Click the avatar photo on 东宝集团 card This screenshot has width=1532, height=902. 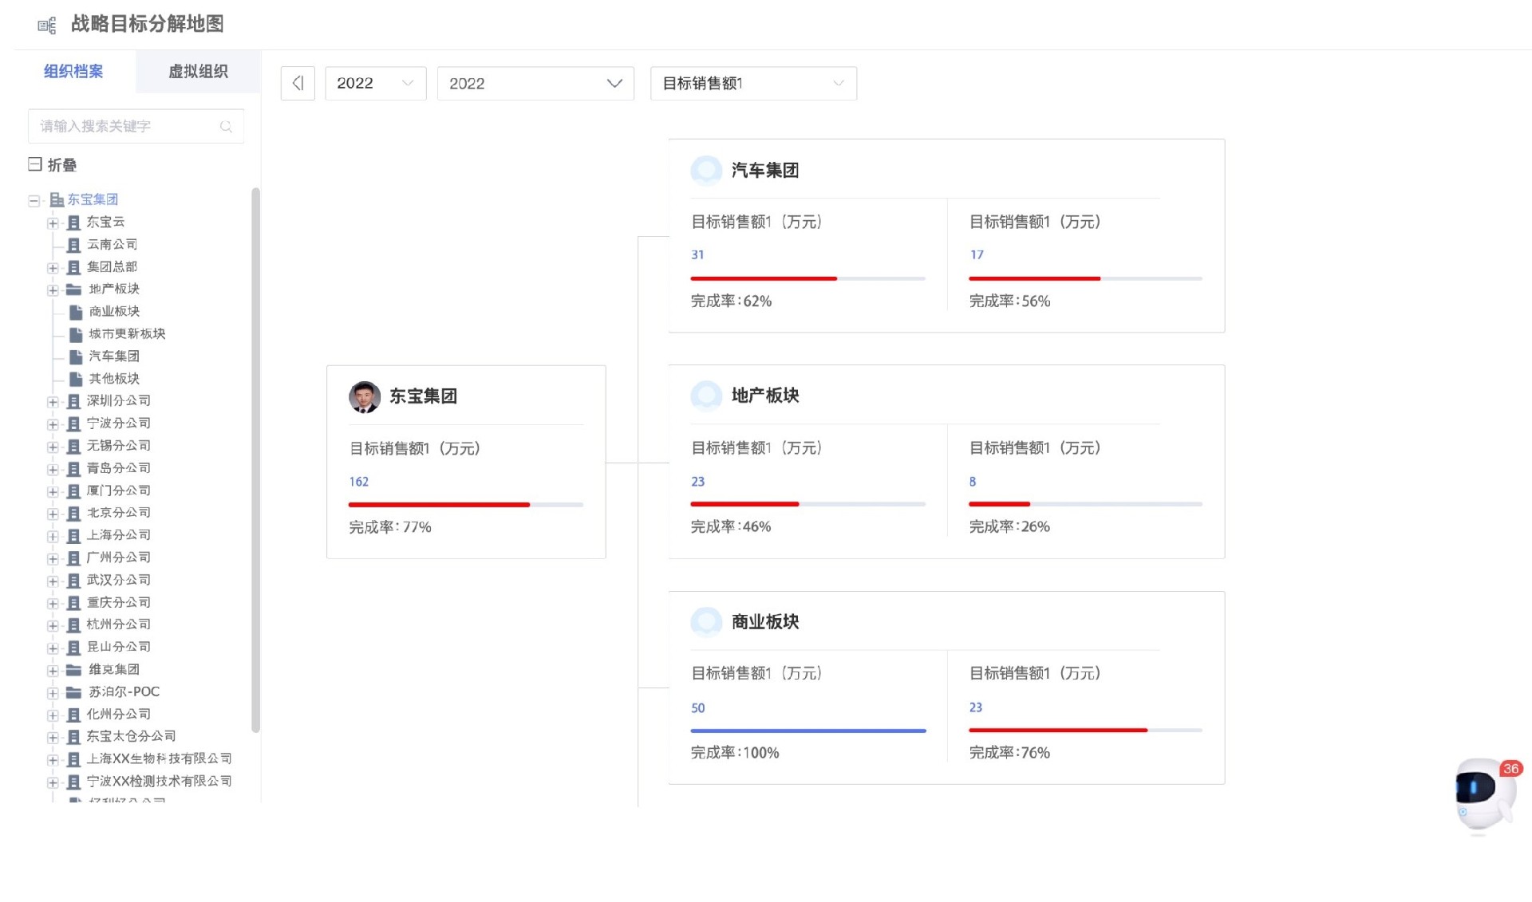click(365, 396)
